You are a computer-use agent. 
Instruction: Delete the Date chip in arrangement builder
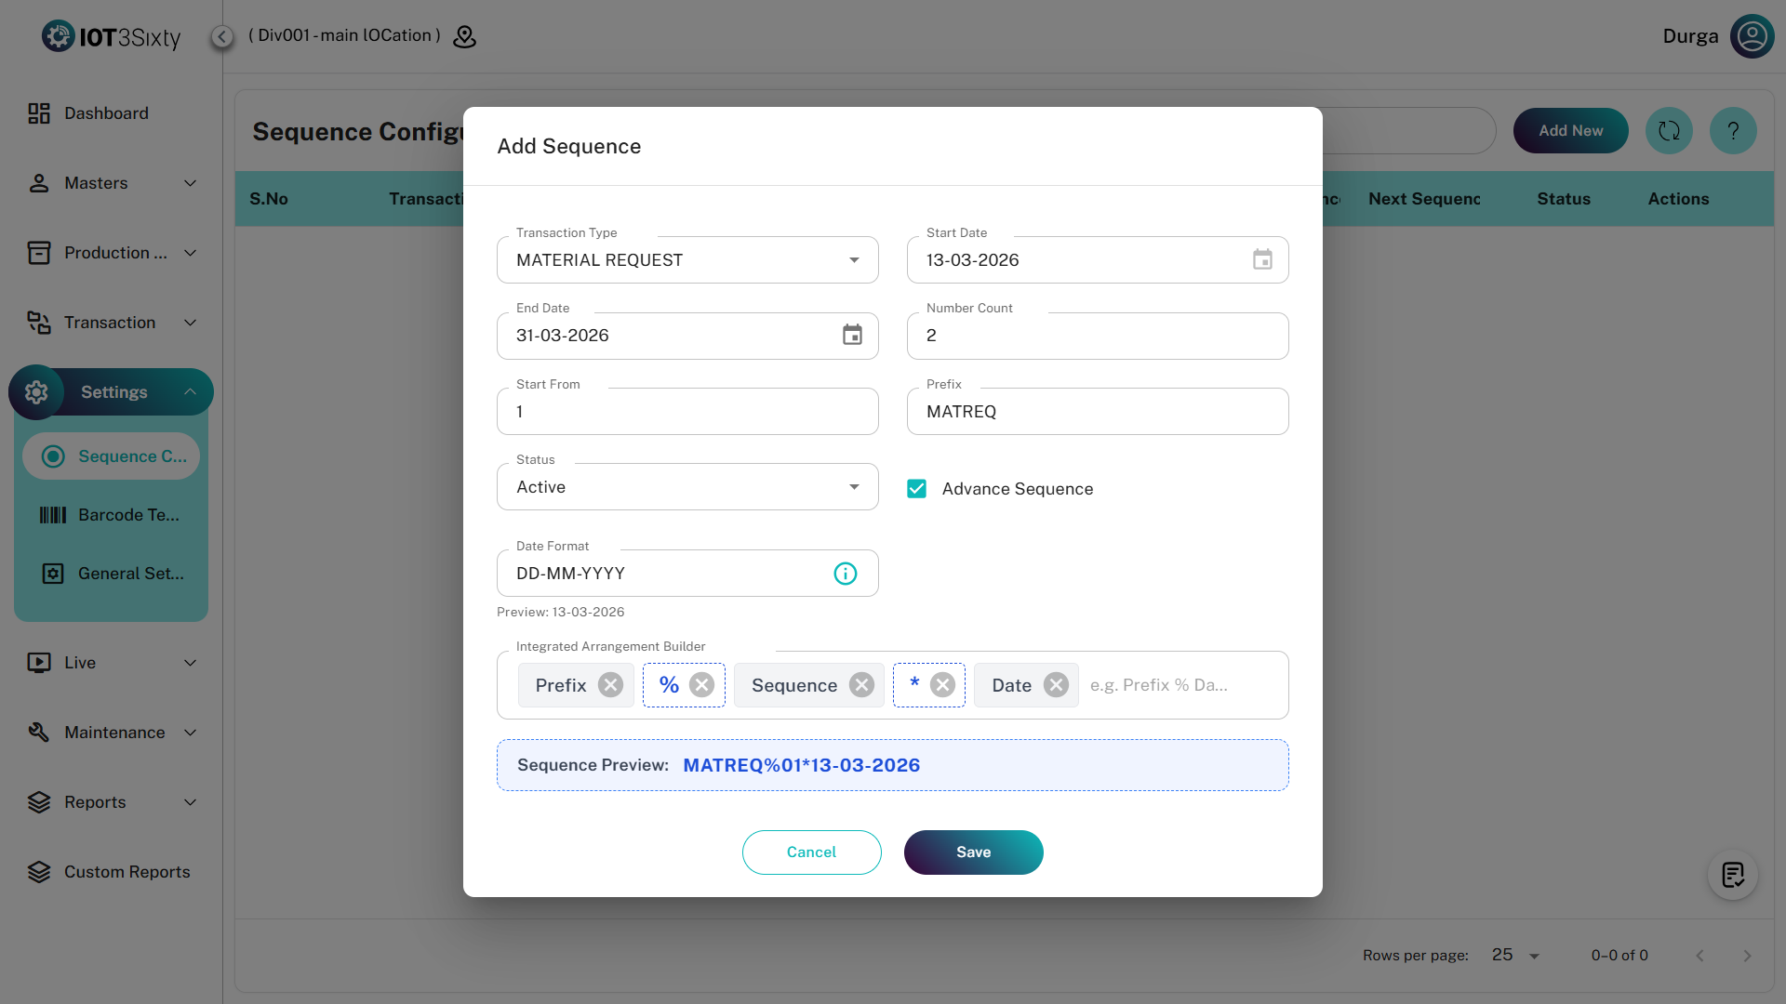[x=1056, y=685]
